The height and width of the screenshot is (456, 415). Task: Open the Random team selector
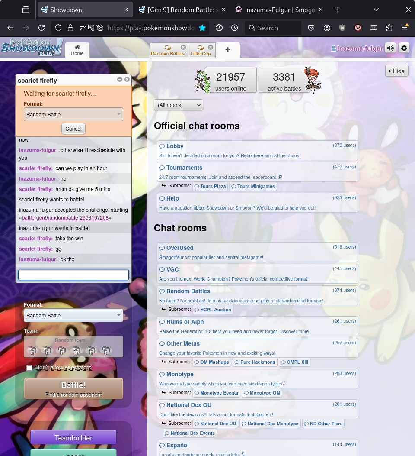[73, 346]
